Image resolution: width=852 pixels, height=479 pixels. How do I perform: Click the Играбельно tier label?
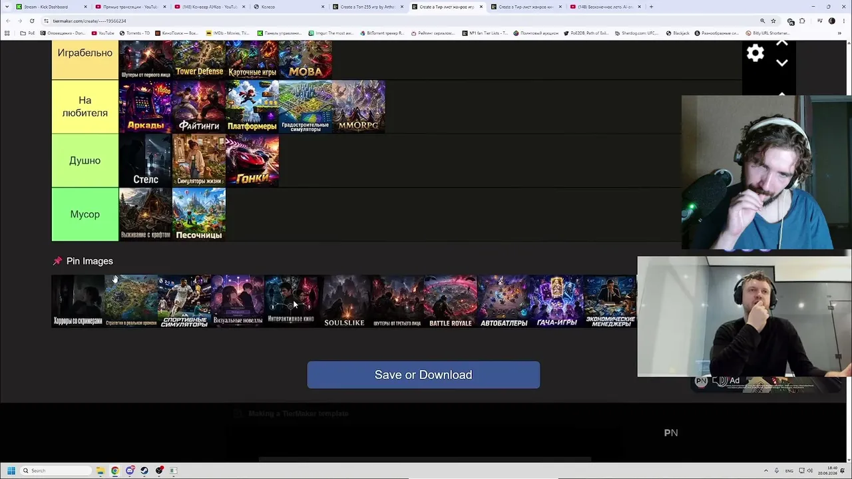click(85, 60)
